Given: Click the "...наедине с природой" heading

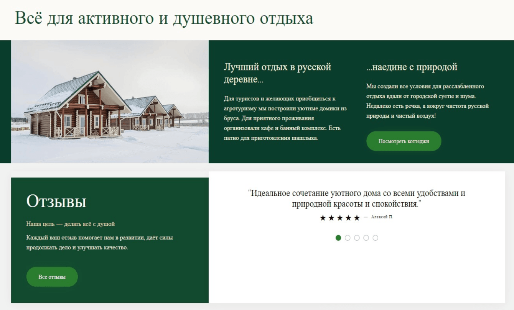Looking at the screenshot, I should tap(412, 67).
